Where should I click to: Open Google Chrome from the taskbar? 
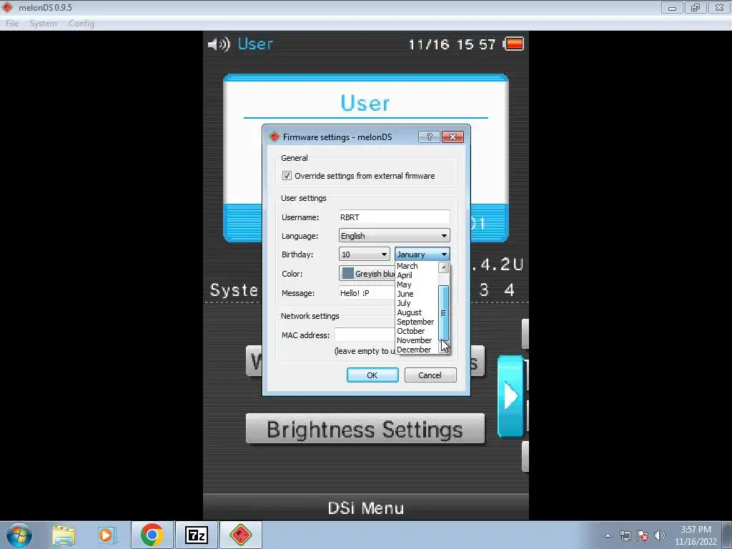(x=152, y=535)
